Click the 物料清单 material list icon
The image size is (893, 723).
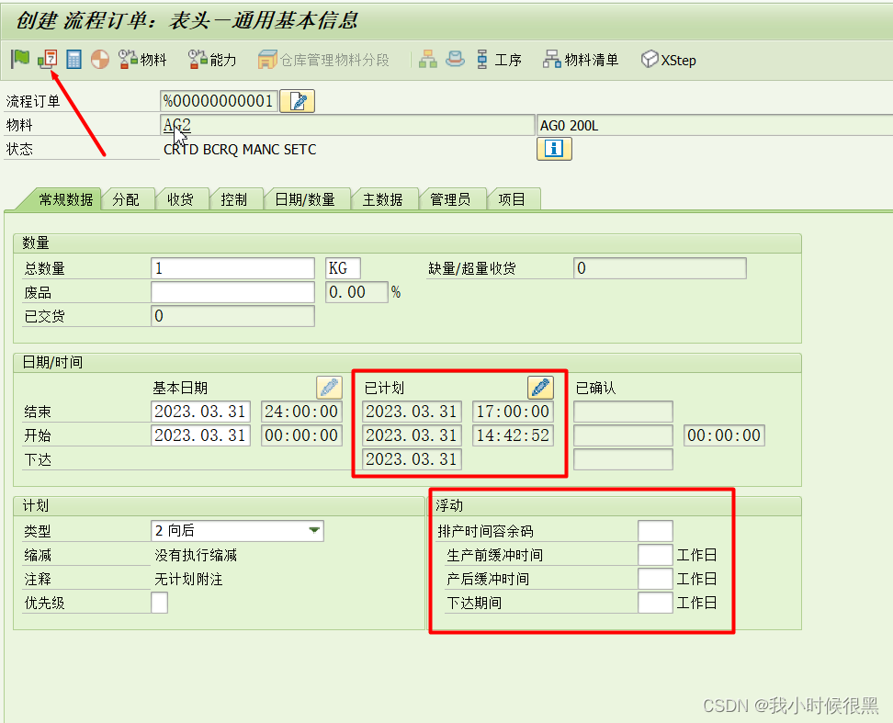tap(574, 60)
